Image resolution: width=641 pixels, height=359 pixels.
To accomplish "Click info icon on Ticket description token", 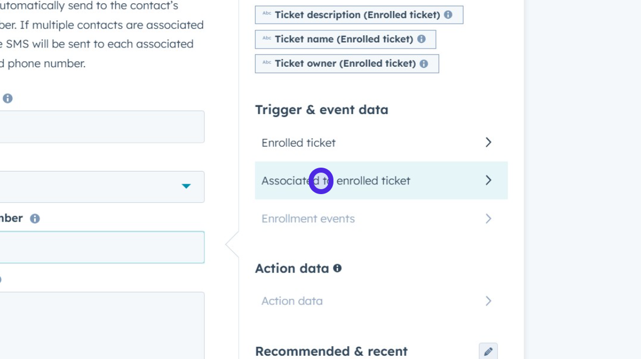I will (448, 15).
